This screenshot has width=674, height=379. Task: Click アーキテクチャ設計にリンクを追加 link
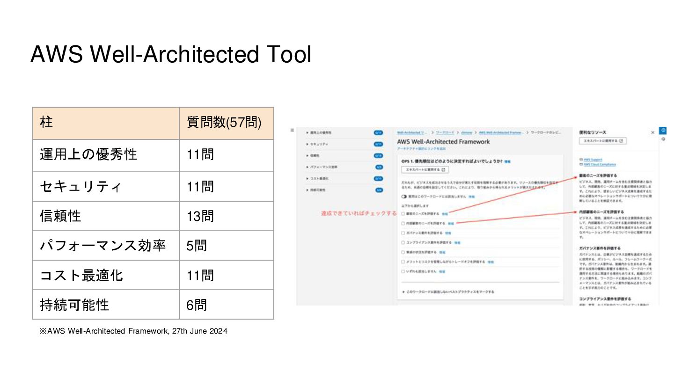click(x=421, y=148)
